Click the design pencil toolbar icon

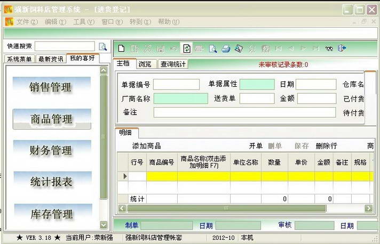coord(239,48)
